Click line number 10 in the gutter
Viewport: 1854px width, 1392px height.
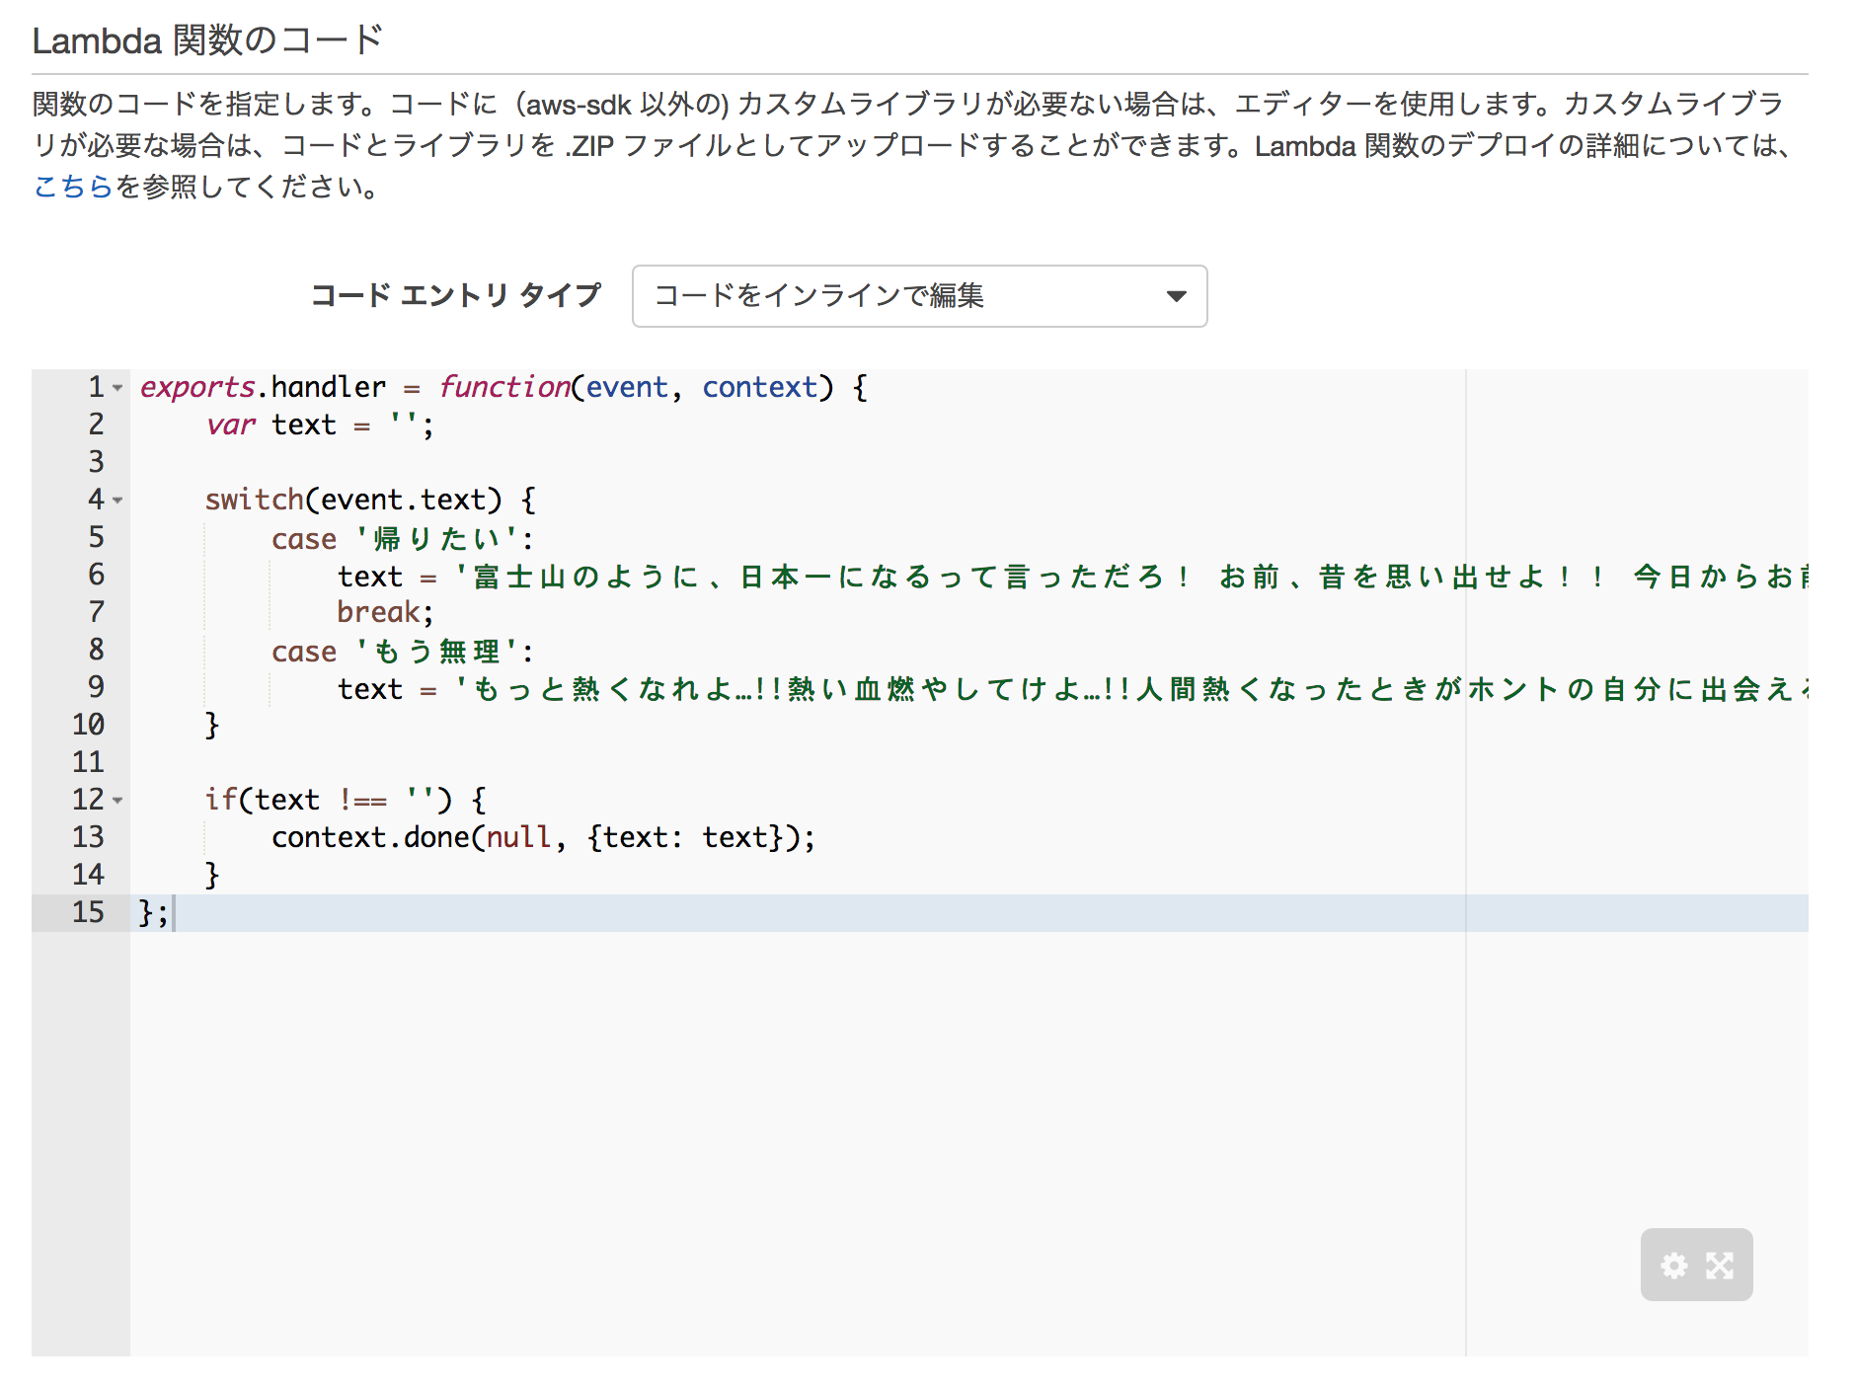88,725
